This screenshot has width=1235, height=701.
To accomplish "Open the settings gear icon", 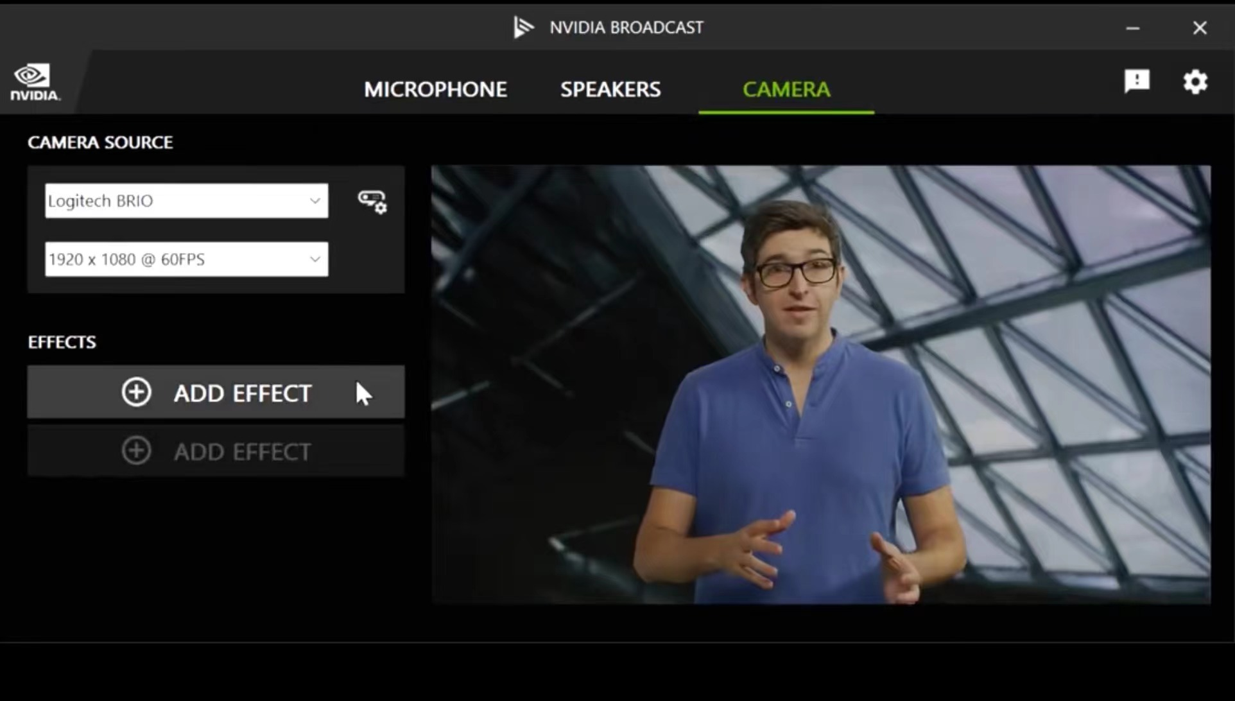I will [1195, 82].
